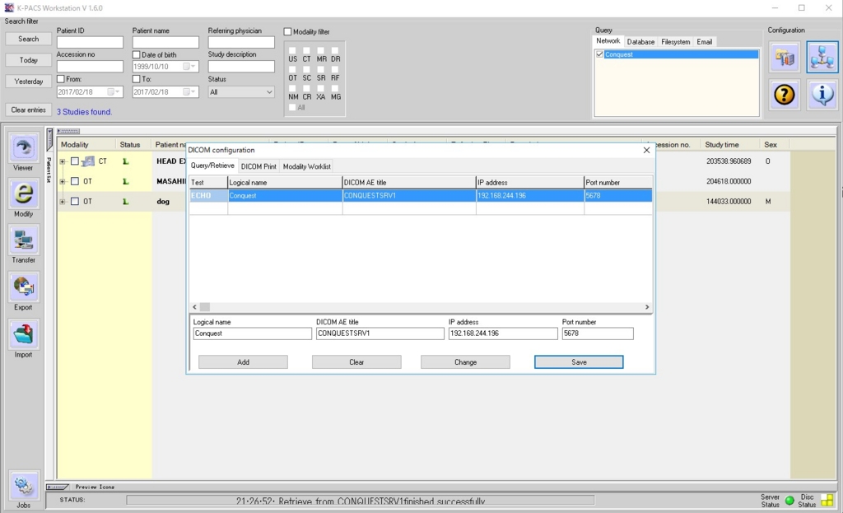Viewport: 843px width, 513px height.
Task: Click the Disc Status indicator
Action: [827, 501]
